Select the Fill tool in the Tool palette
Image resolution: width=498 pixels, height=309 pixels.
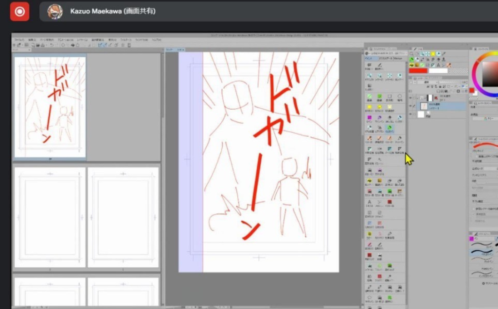(411, 65)
